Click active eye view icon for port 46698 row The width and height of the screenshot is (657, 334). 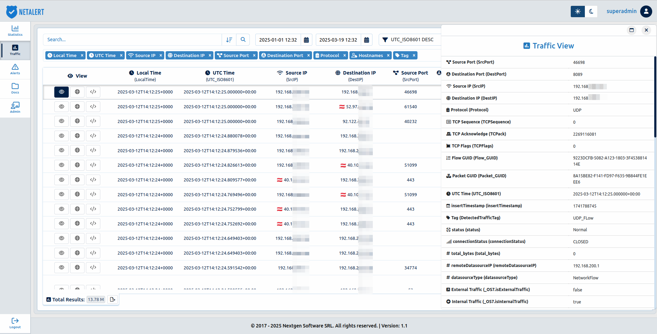(62, 92)
